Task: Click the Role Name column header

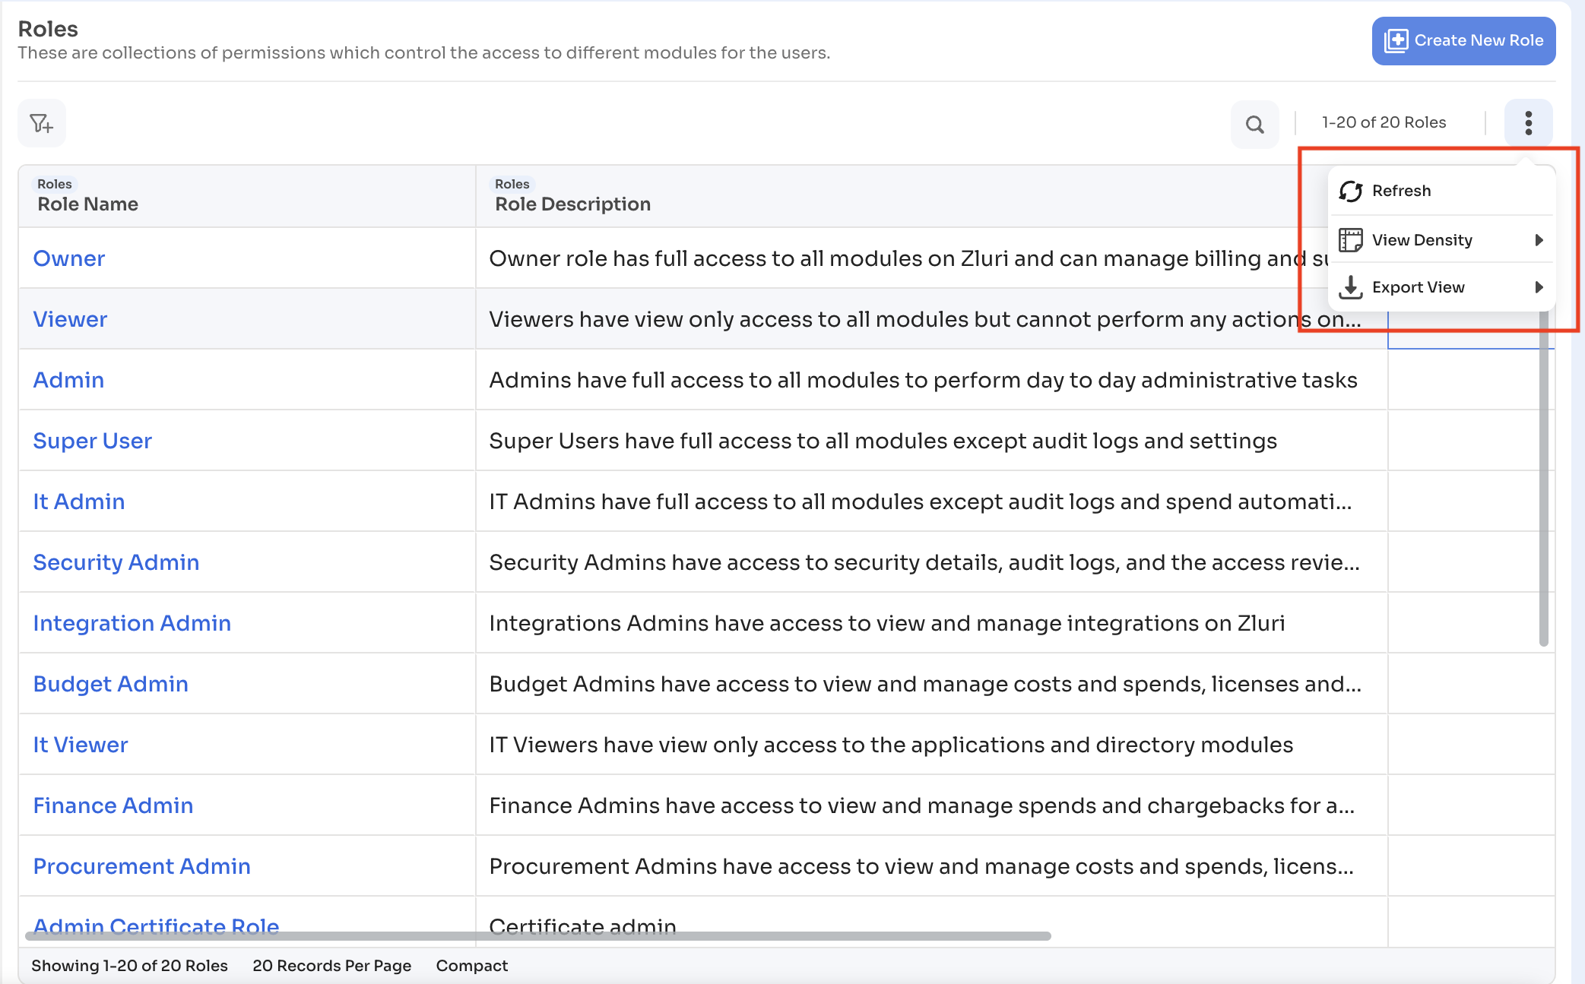Action: tap(87, 204)
